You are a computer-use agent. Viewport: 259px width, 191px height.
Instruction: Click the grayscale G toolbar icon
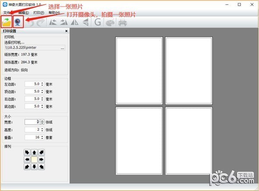(98, 22)
